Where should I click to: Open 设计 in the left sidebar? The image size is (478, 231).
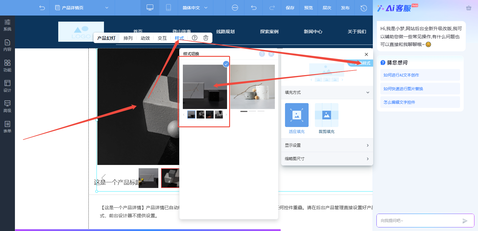click(x=7, y=86)
